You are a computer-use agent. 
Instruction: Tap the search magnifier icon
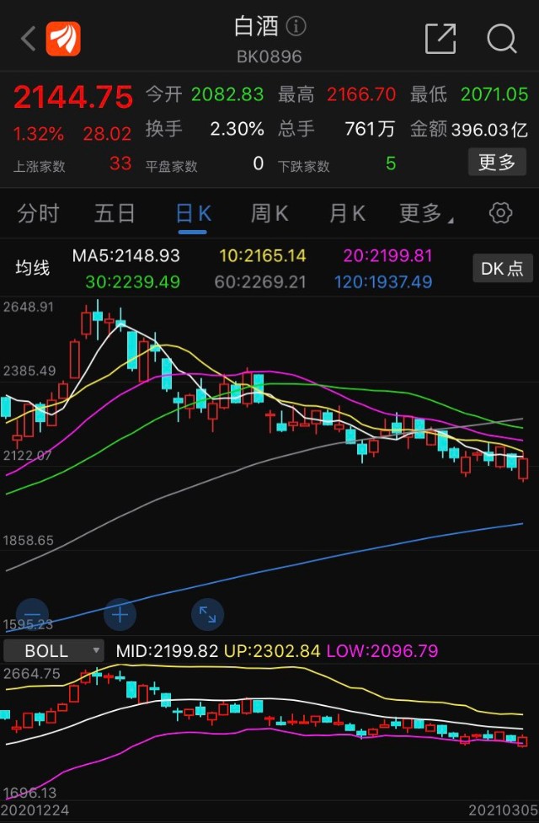click(502, 38)
